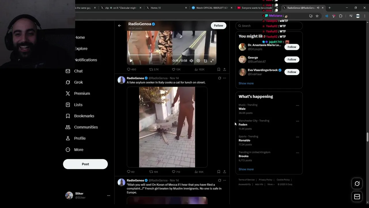Like the post with 13K likes
Image resolution: width=369 pixels, height=208 pixels.
pos(176,69)
